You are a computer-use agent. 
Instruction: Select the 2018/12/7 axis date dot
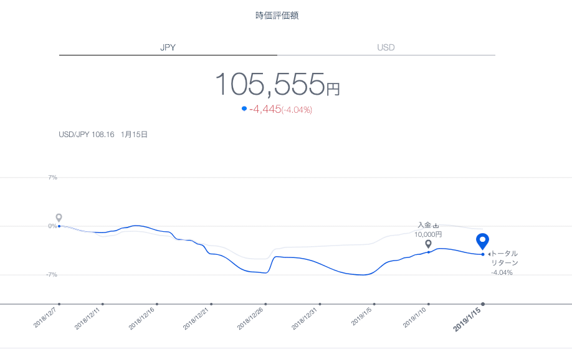point(59,304)
